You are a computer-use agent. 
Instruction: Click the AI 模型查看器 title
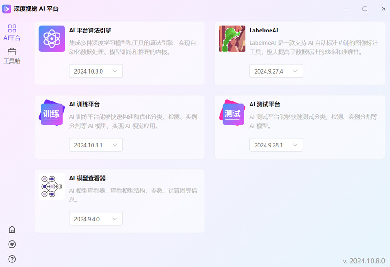pyautogui.click(x=87, y=178)
